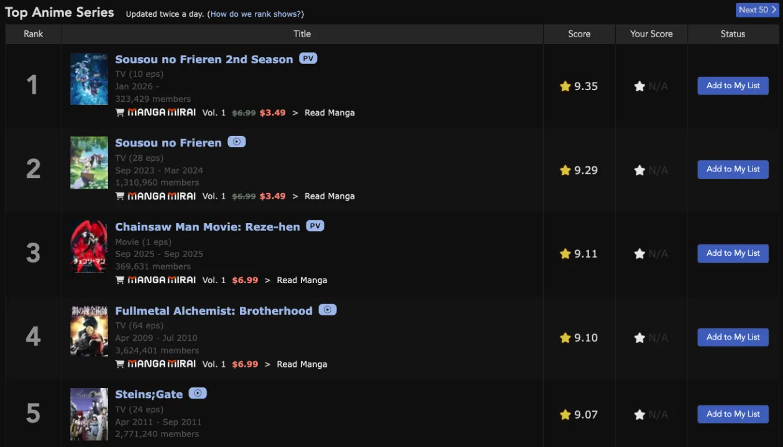783x447 pixels.
Task: Click Manga Mirai logo under Fullmetal Alchemist: Brotherhood
Action: pyautogui.click(x=162, y=364)
